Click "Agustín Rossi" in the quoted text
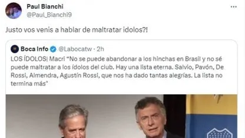This screenshot has width=245, height=138. click(80, 76)
